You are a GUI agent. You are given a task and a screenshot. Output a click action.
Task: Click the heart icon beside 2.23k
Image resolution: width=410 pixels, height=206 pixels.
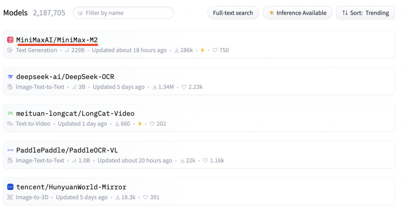184,87
